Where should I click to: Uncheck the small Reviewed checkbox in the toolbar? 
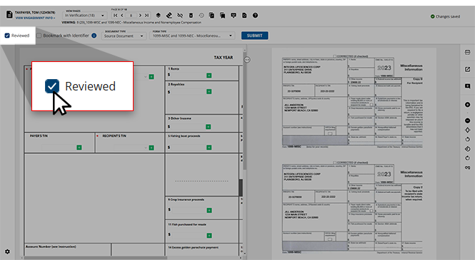tap(7, 36)
